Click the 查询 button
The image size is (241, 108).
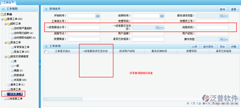click(x=222, y=9)
